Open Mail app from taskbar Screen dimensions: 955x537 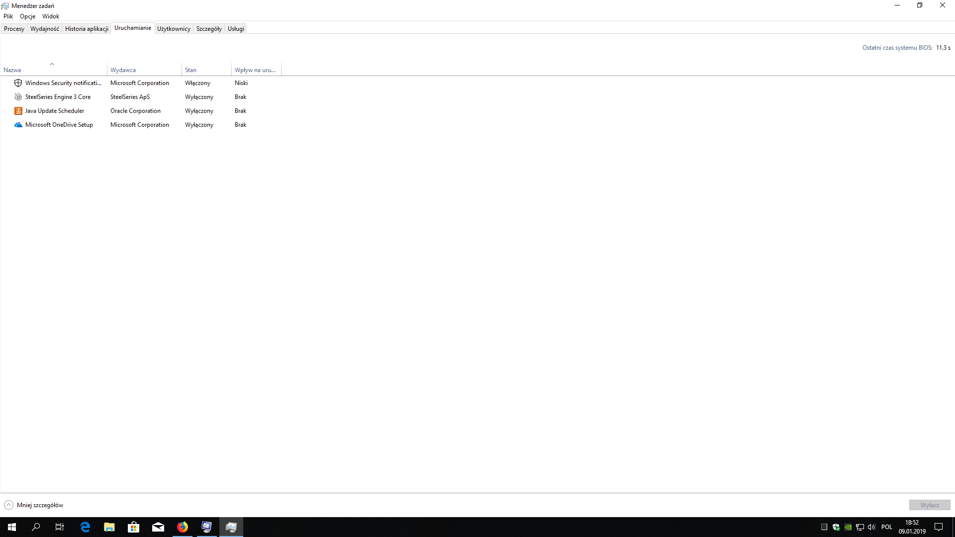point(158,527)
